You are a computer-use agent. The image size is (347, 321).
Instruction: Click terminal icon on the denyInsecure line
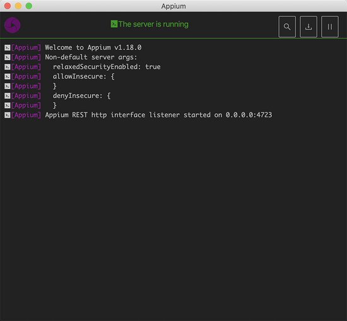coord(8,96)
